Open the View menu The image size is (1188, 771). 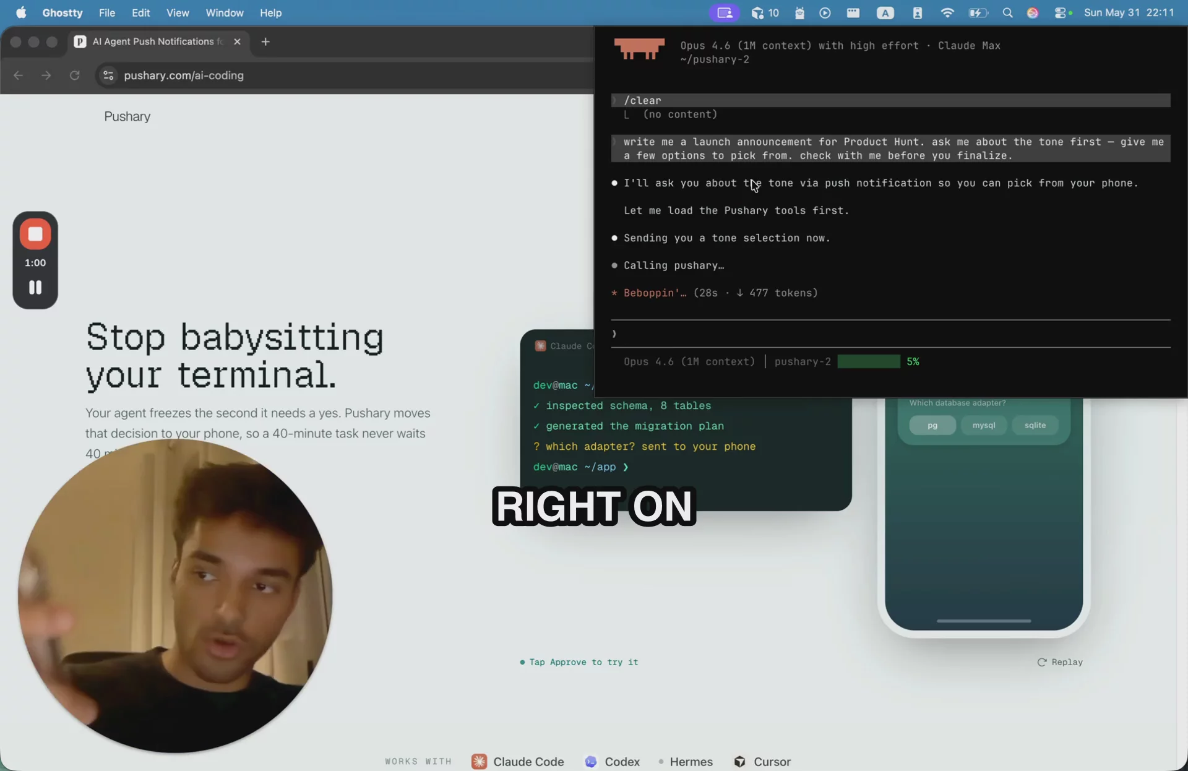click(x=178, y=12)
